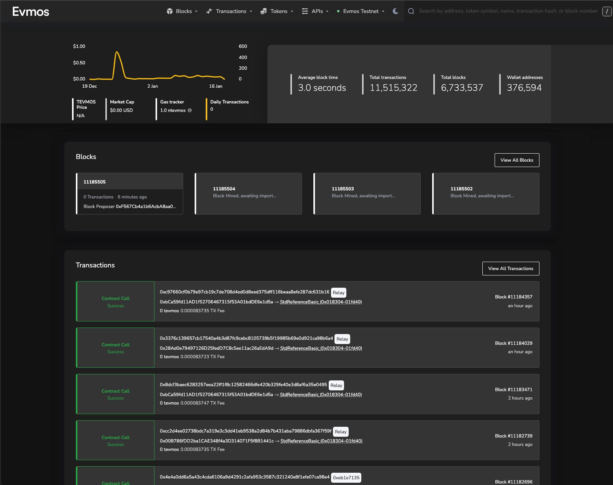
Task: Open transaction hash 0xc97660cf0b79e97
Action: point(244,292)
